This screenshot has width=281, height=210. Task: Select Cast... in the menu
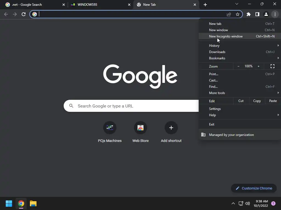coord(240,80)
